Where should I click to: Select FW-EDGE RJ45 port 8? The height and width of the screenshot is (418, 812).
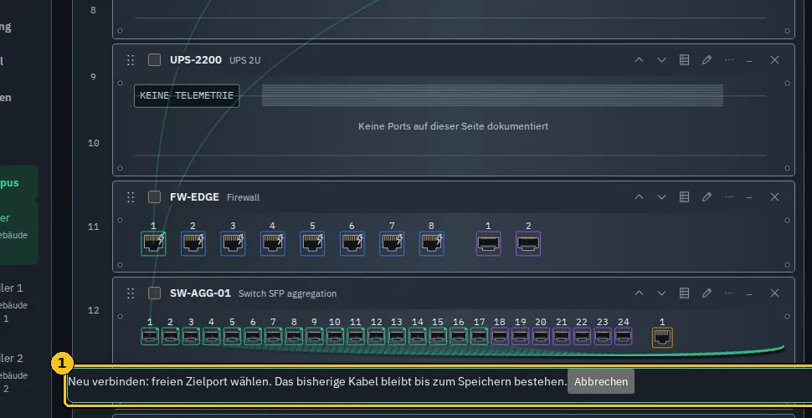(x=431, y=243)
